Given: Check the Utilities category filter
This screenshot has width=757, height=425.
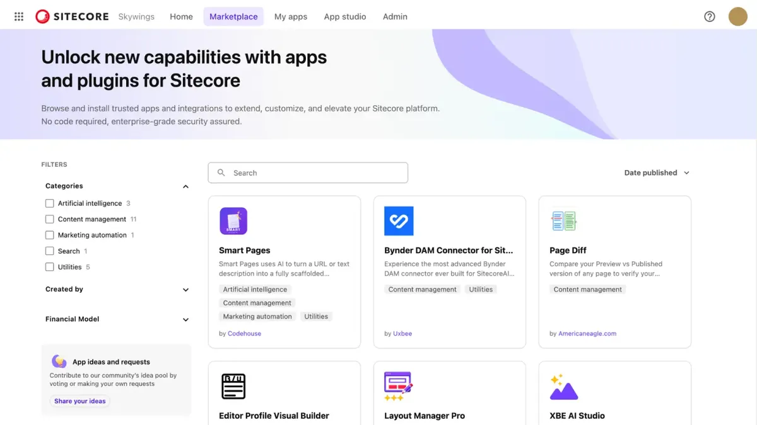Looking at the screenshot, I should tap(50, 267).
